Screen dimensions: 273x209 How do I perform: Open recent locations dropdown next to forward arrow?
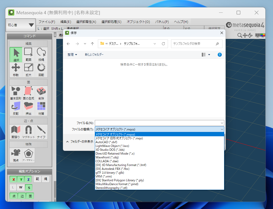pyautogui.click(x=85, y=44)
